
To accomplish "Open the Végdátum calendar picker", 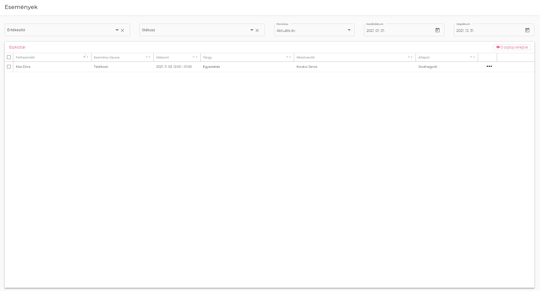I will tap(527, 30).
